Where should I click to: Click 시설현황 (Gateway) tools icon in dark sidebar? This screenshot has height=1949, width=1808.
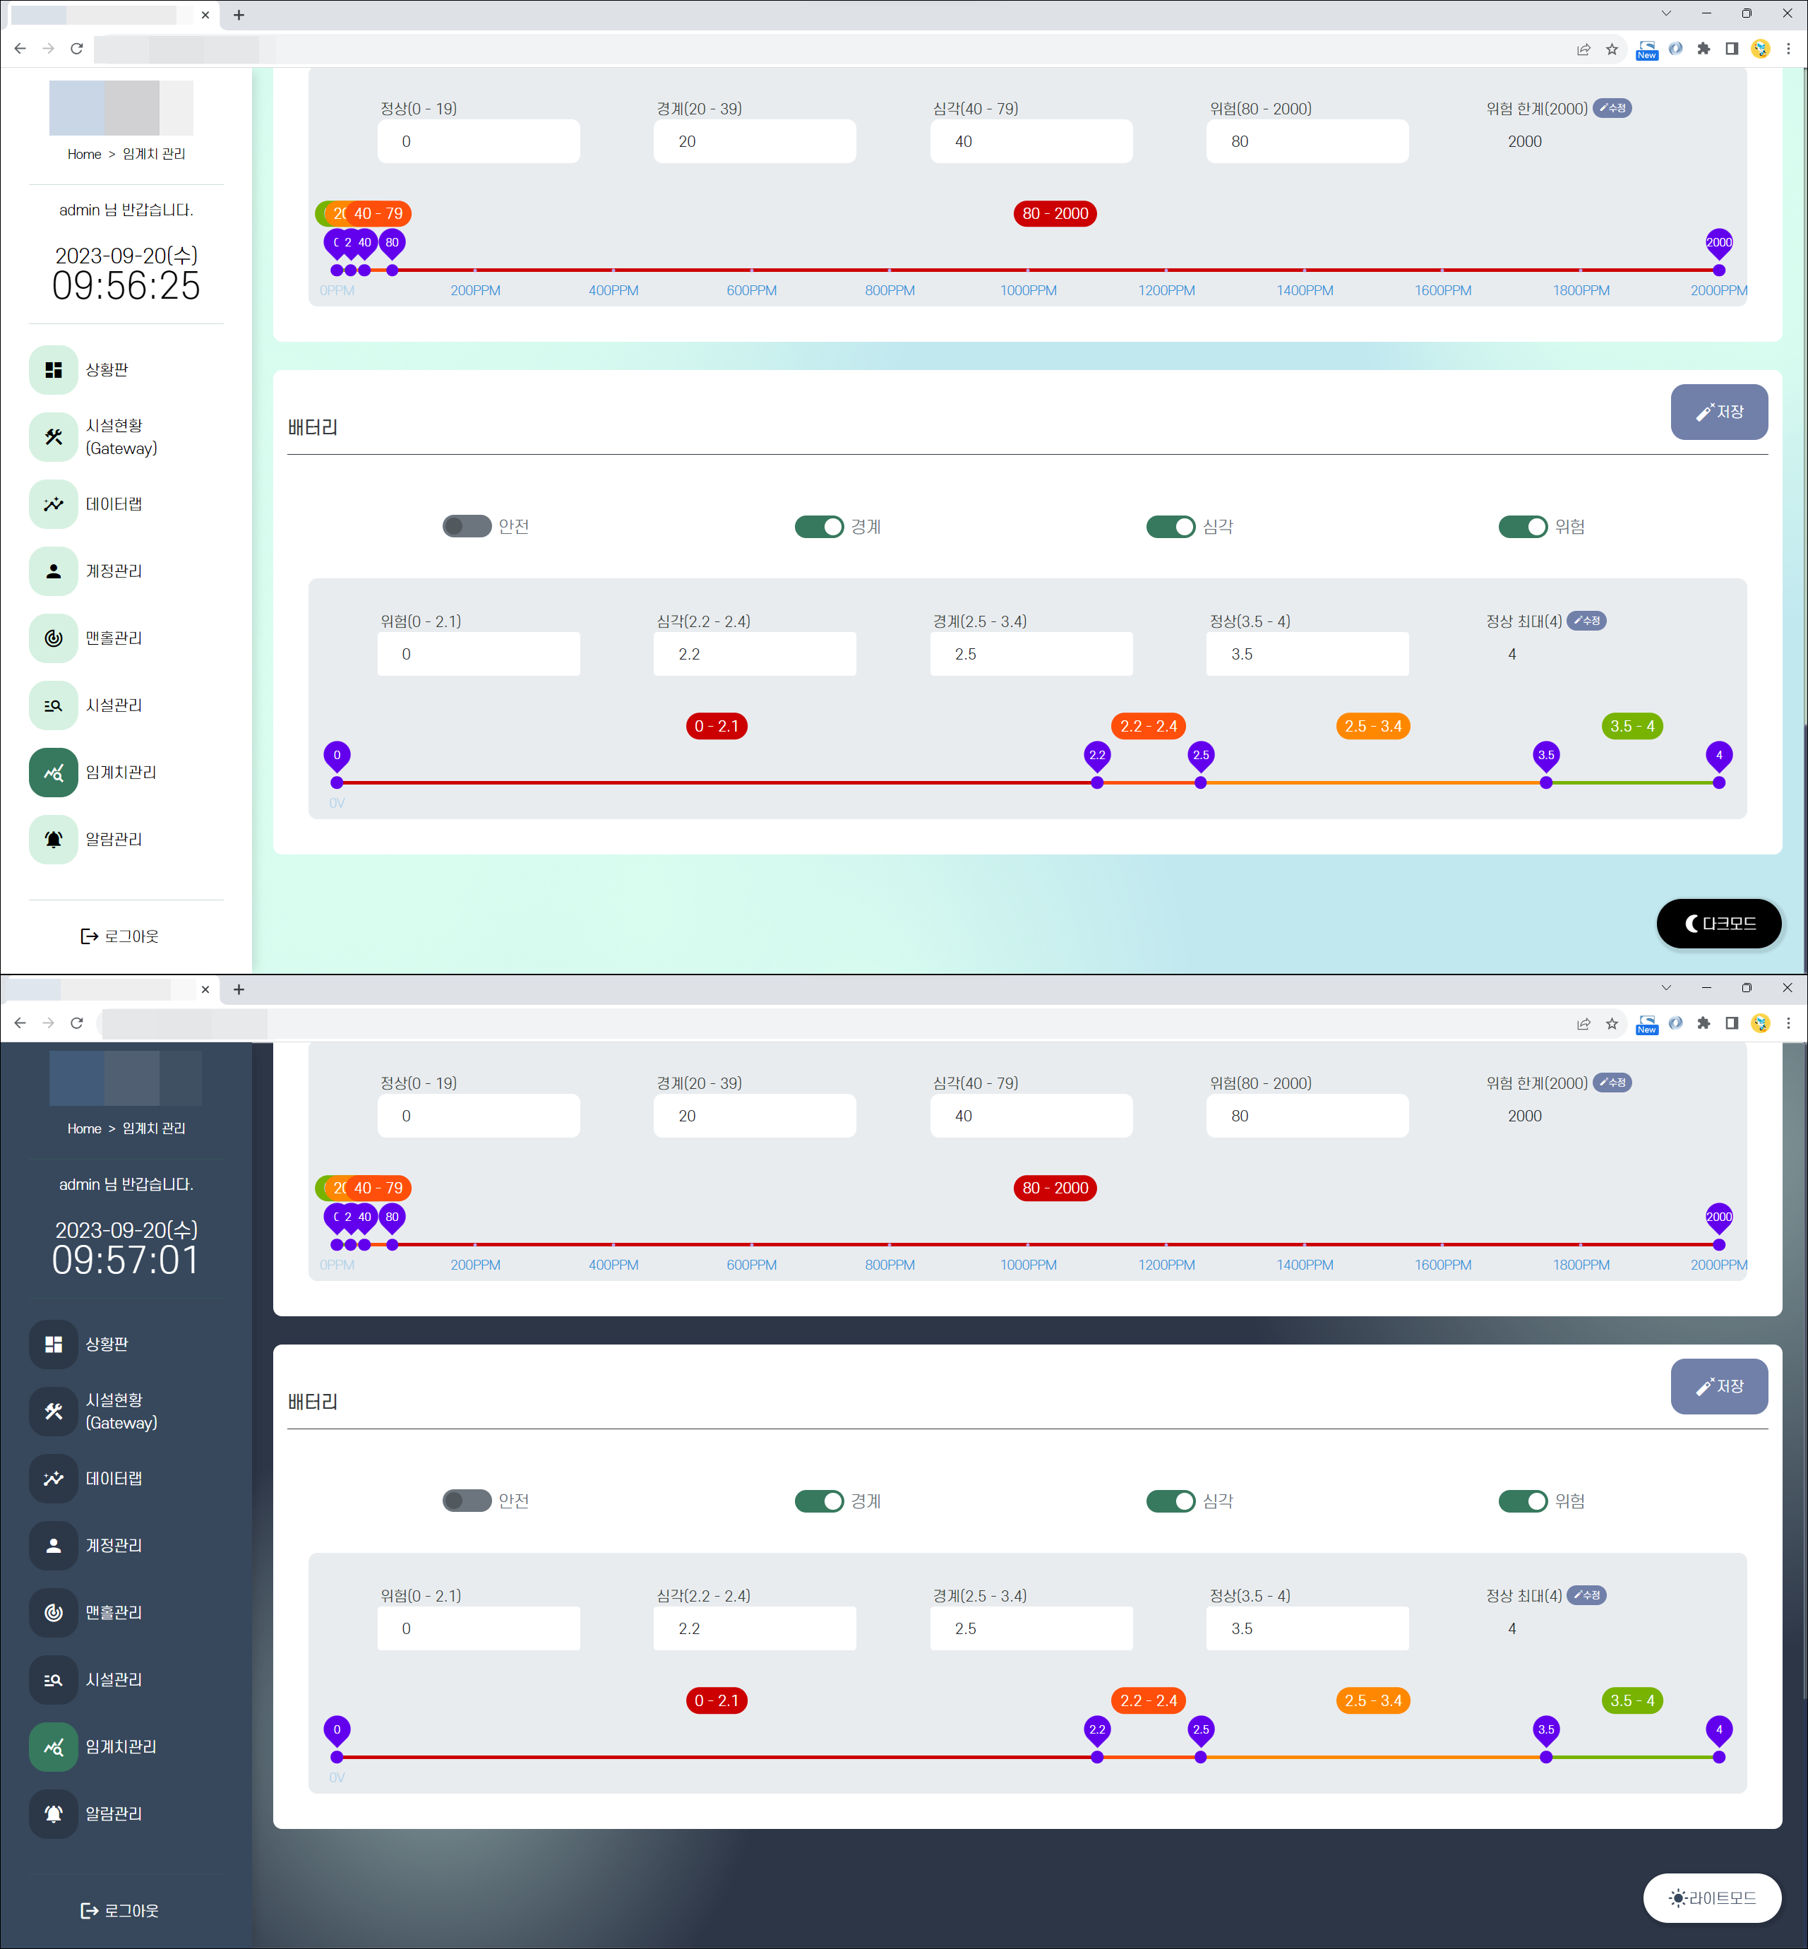click(53, 1411)
